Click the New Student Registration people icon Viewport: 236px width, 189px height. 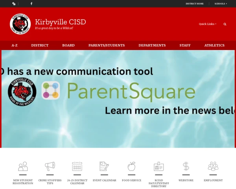[x=23, y=166]
